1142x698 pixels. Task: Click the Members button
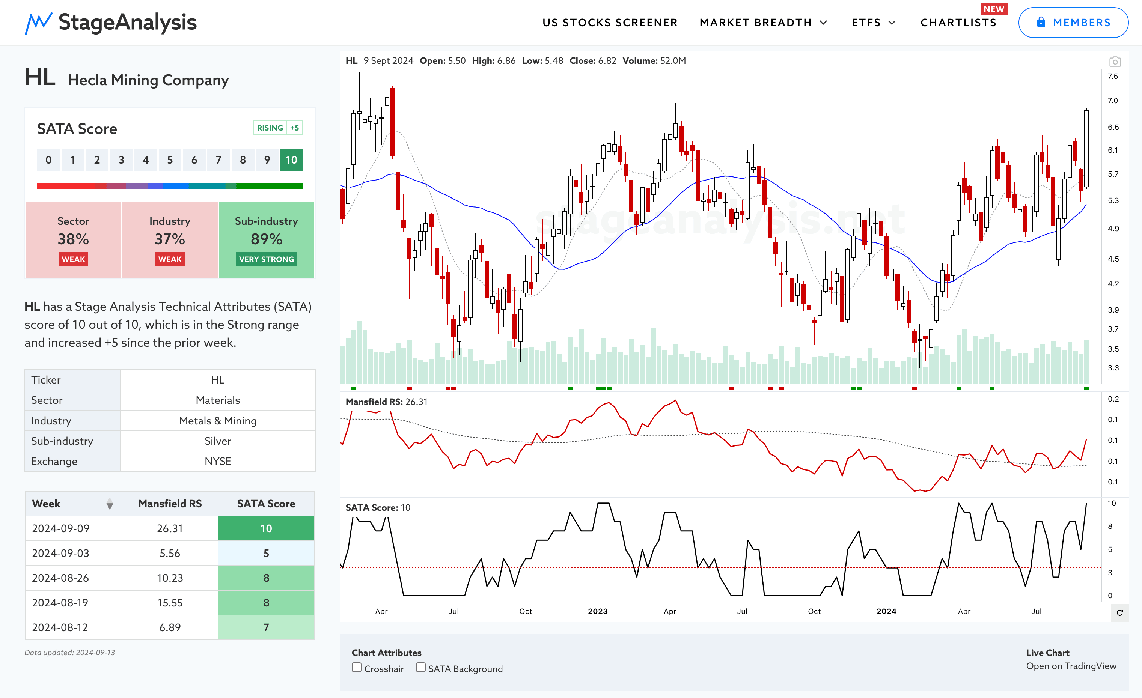[1073, 22]
